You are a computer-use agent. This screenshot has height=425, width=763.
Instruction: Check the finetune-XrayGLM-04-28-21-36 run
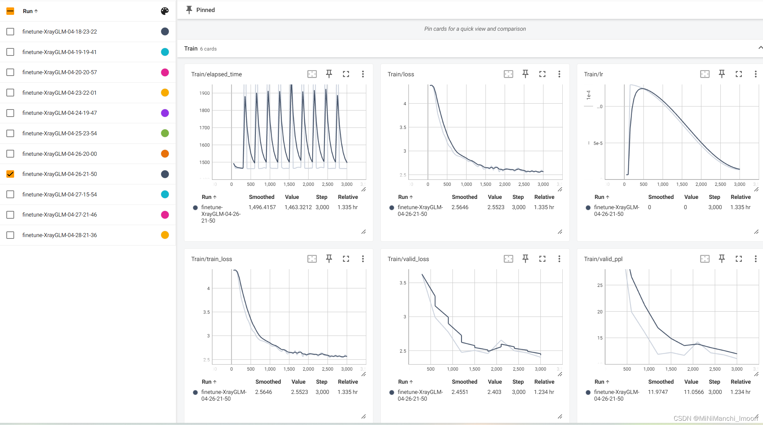coord(10,235)
